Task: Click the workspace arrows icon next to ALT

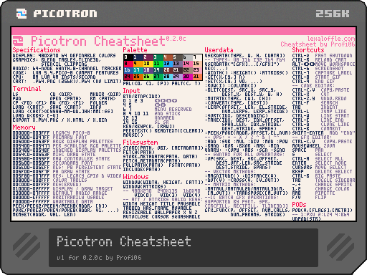Action: coord(309,64)
